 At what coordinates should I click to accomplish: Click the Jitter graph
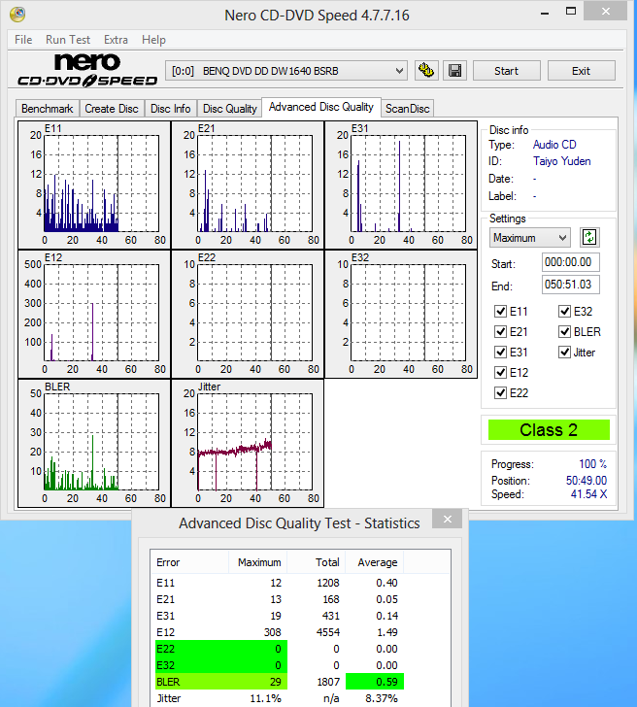(248, 443)
